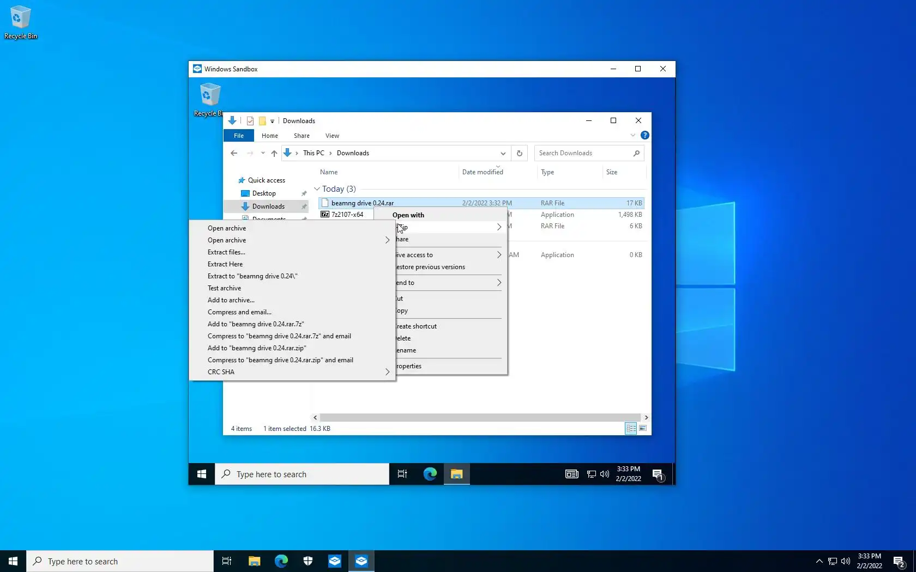Go back in the Downloads explorer window
Viewport: 916px width, 572px height.
(x=234, y=153)
